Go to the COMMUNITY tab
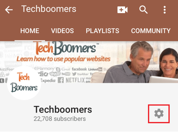This screenshot has width=178, height=132. click(x=151, y=31)
